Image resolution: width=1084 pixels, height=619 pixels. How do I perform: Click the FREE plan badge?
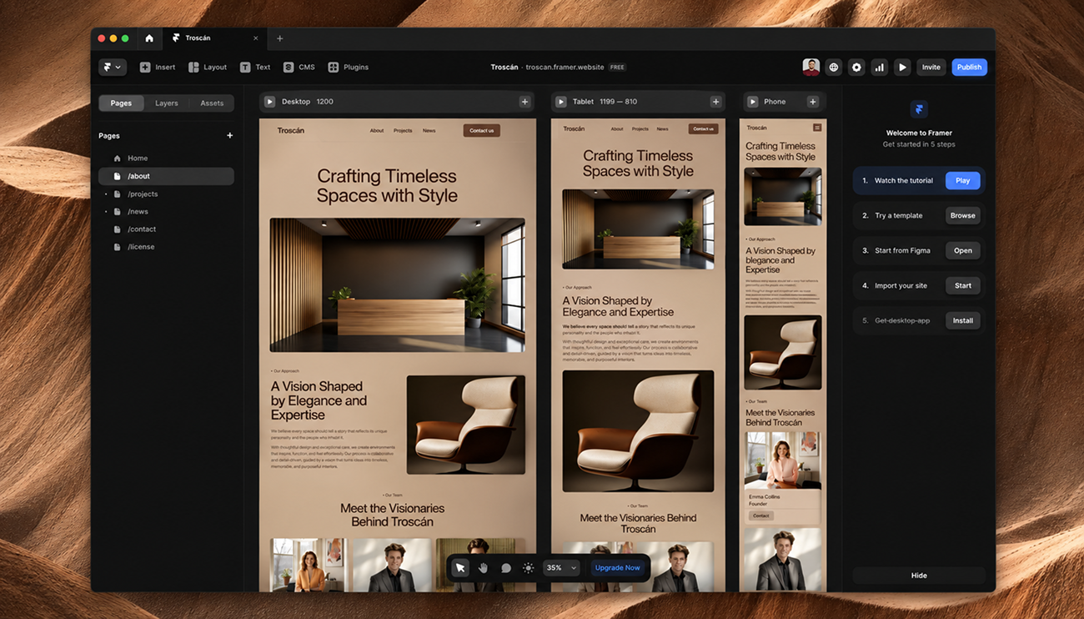(617, 68)
